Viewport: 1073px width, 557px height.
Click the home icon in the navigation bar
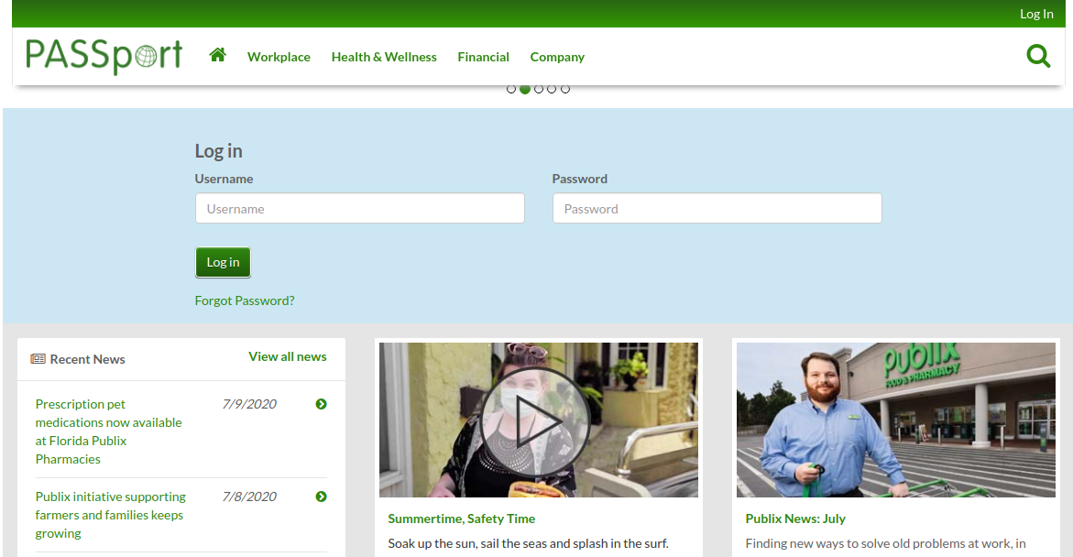217,55
